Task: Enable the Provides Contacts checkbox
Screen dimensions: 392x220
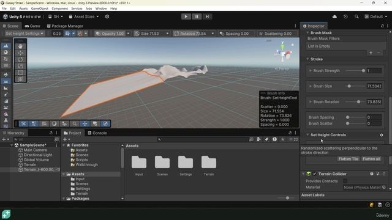Action: pos(345,181)
